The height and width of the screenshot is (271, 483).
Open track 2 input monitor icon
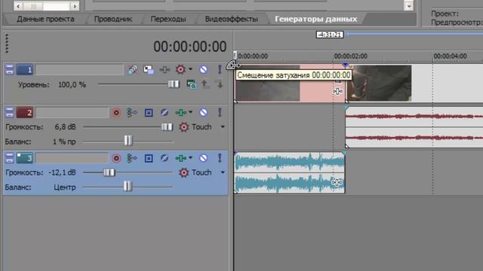point(132,113)
